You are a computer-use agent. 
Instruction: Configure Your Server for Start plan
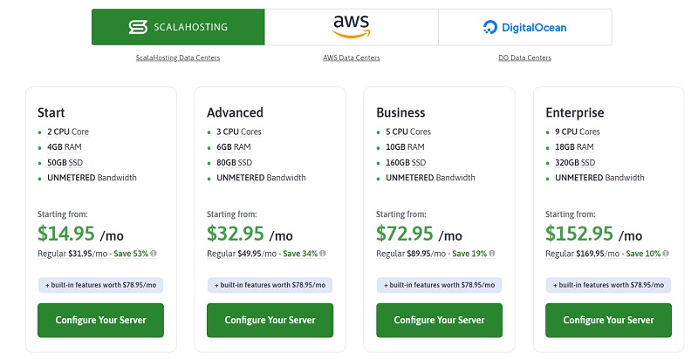[x=100, y=321]
